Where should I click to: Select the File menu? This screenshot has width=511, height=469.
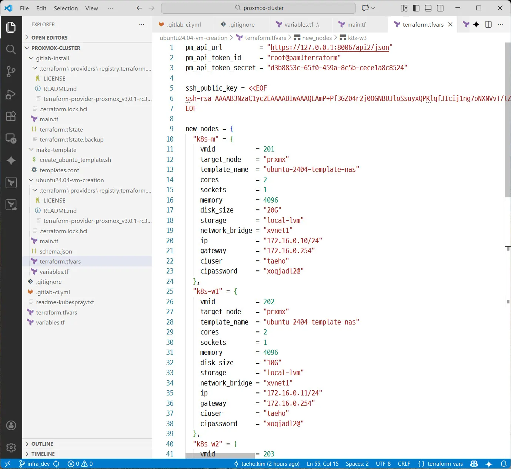click(x=24, y=8)
